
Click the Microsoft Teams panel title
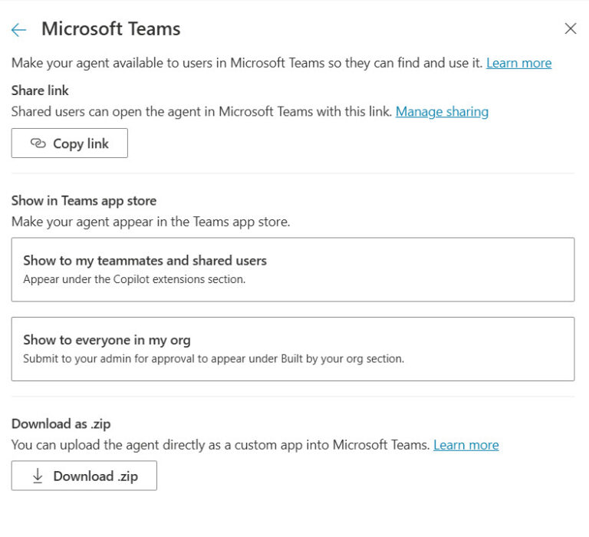(x=110, y=29)
